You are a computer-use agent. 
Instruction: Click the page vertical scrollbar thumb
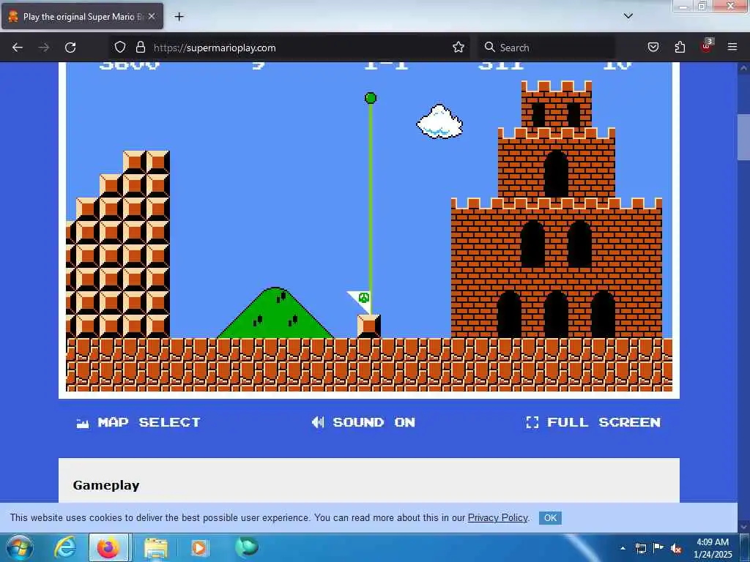(x=743, y=138)
